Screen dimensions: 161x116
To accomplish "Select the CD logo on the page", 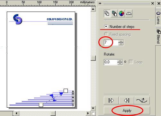I will click(x=18, y=19).
